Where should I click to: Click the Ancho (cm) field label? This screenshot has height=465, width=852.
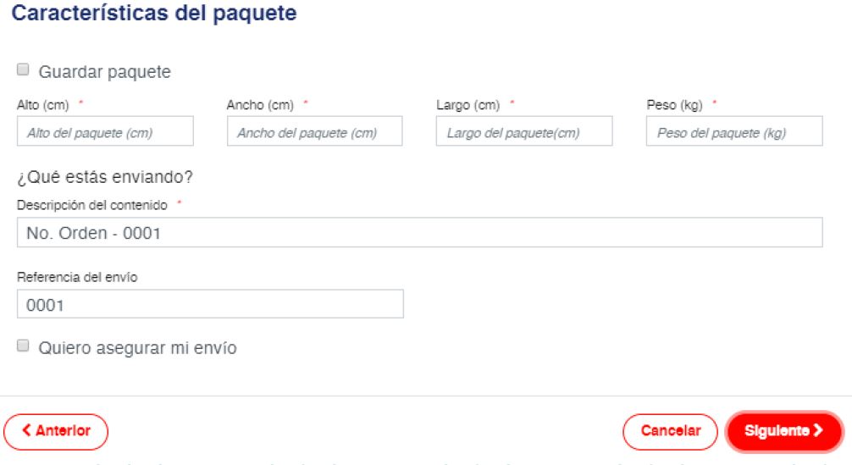tap(260, 105)
